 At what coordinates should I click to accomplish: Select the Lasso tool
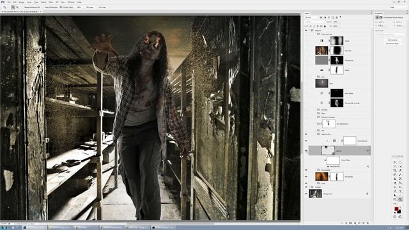pos(395,166)
